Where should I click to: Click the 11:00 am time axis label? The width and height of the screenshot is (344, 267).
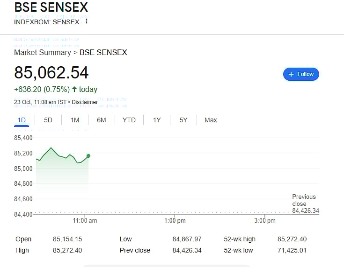coord(85,221)
